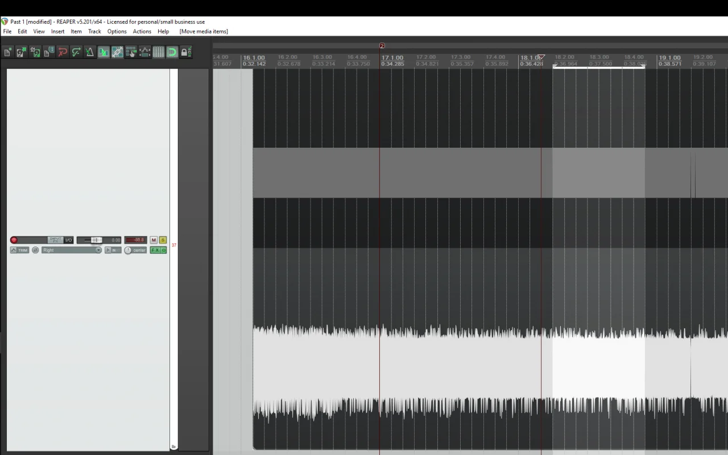
Task: Open the Track menu
Action: (x=94, y=31)
